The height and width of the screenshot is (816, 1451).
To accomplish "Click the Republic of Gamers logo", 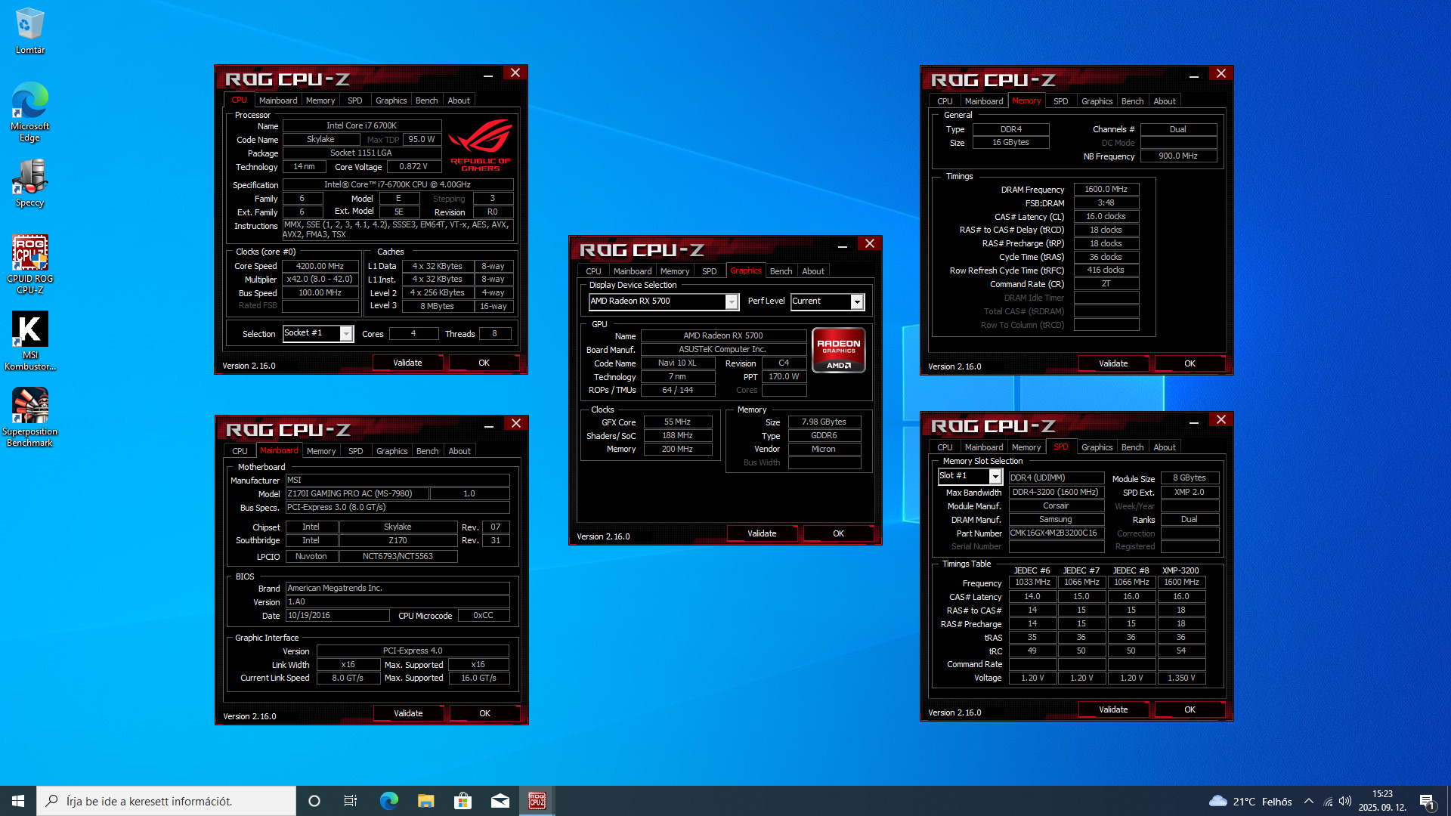I will [480, 145].
